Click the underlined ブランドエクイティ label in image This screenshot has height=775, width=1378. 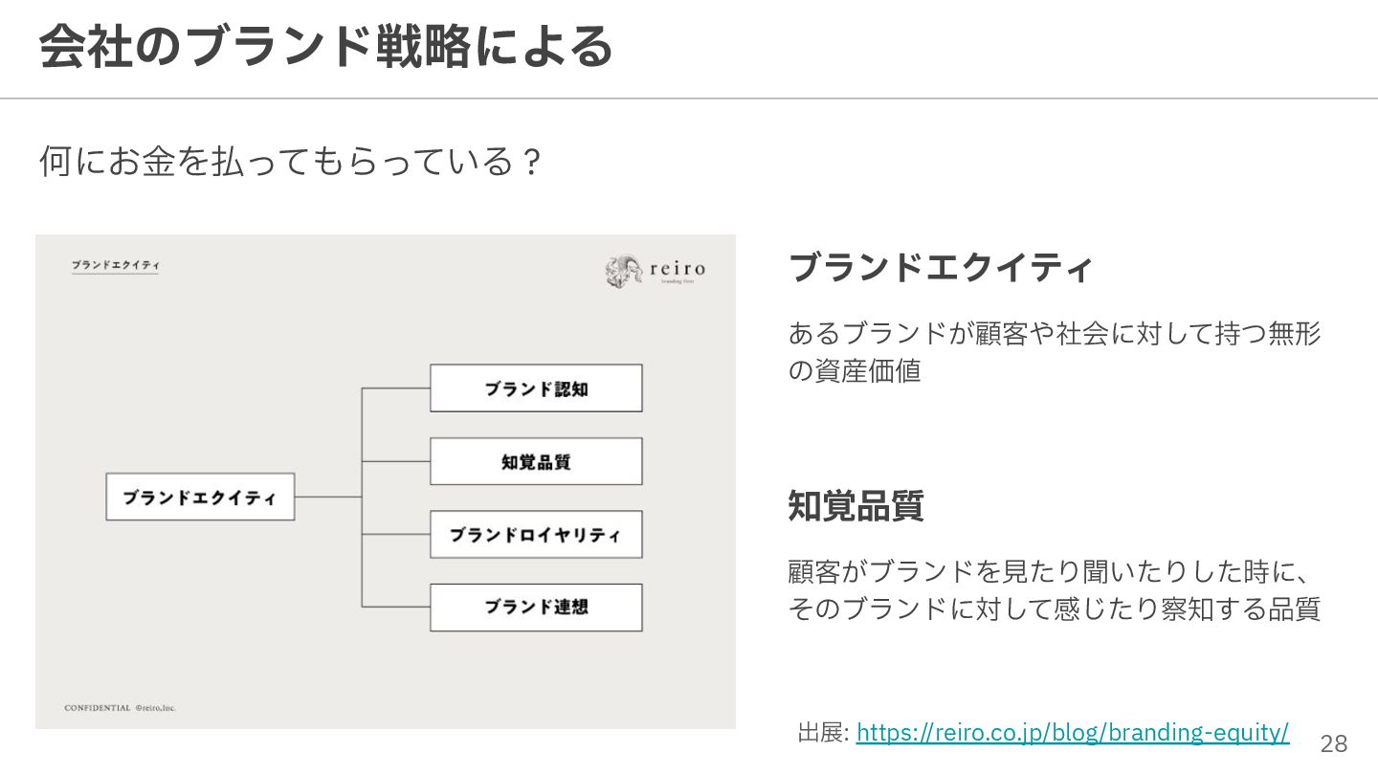coord(115,265)
